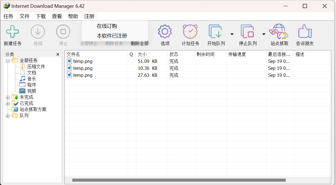336x185 pixels.
Task: Expand the 未完成 tree node
Action: coord(8,97)
